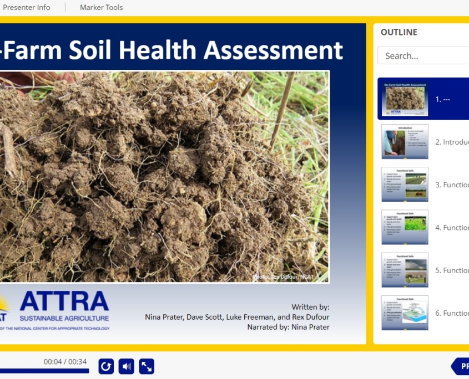Click the slide 1 title label
Viewport: 469px width, 379px height.
pyautogui.click(x=442, y=99)
